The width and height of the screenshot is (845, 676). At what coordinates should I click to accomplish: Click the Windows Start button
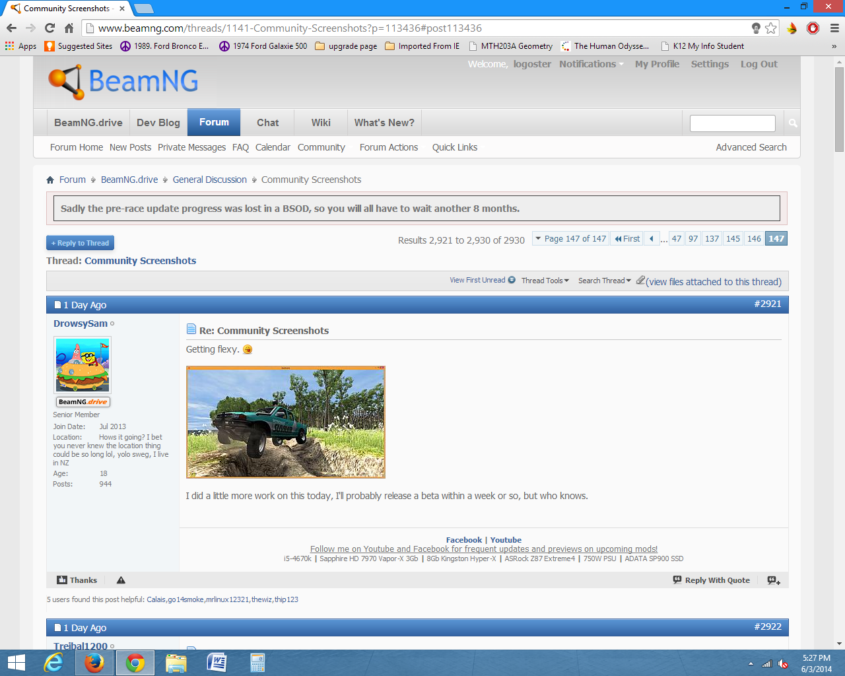pyautogui.click(x=16, y=663)
